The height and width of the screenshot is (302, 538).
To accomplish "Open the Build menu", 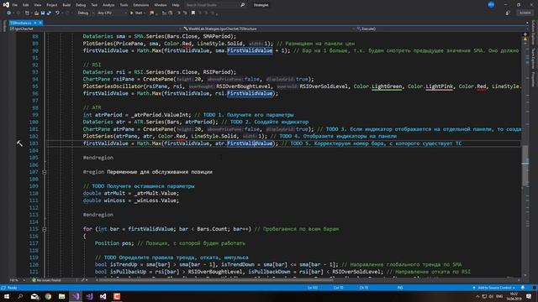I will click(x=66, y=5).
